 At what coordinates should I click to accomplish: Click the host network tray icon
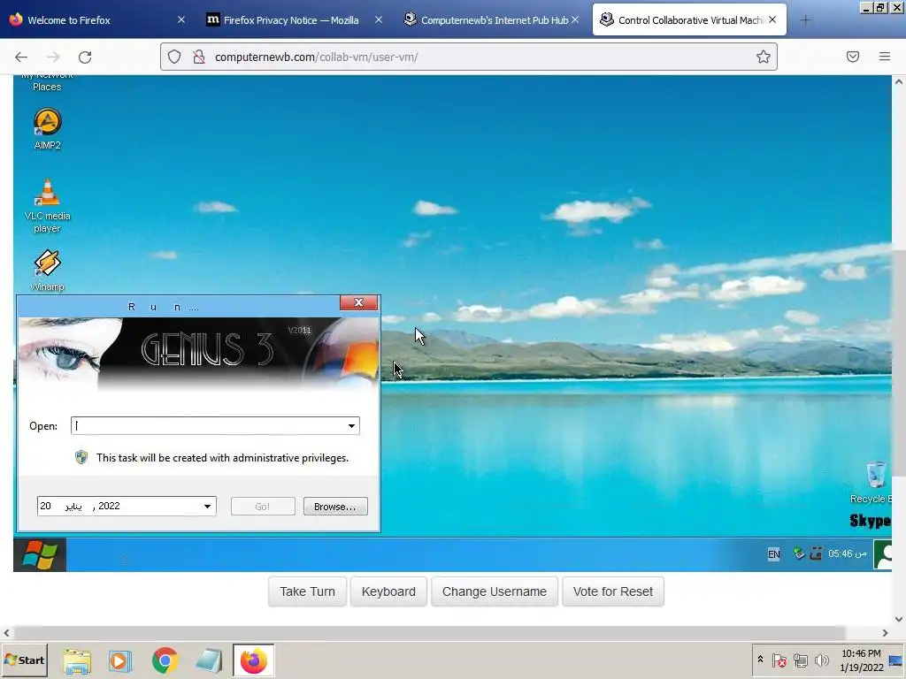(800, 660)
